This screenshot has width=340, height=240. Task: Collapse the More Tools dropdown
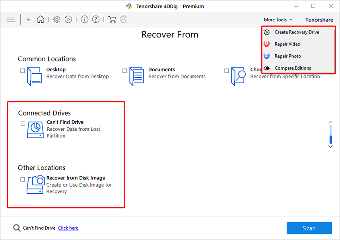(278, 20)
